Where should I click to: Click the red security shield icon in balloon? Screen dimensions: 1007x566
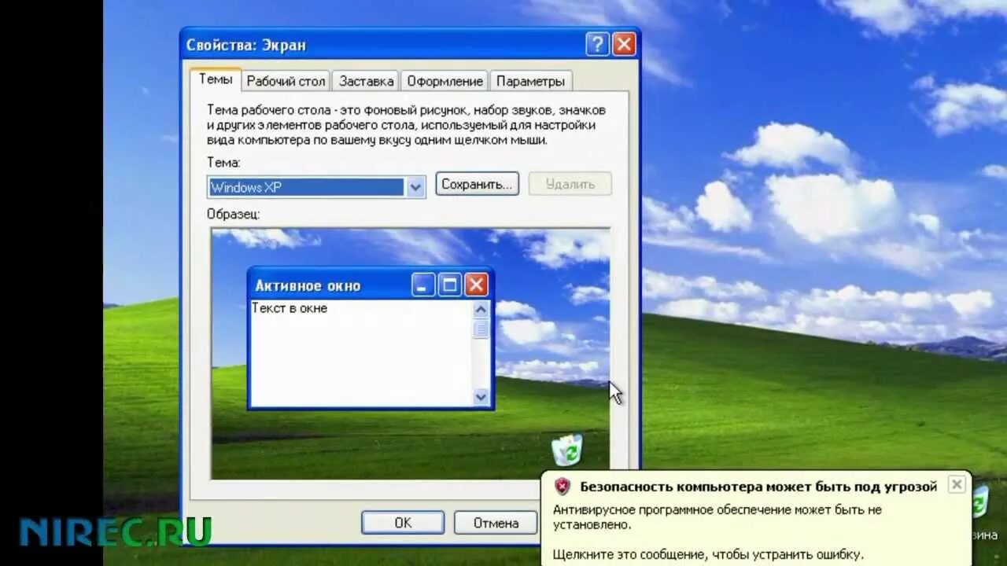click(562, 486)
